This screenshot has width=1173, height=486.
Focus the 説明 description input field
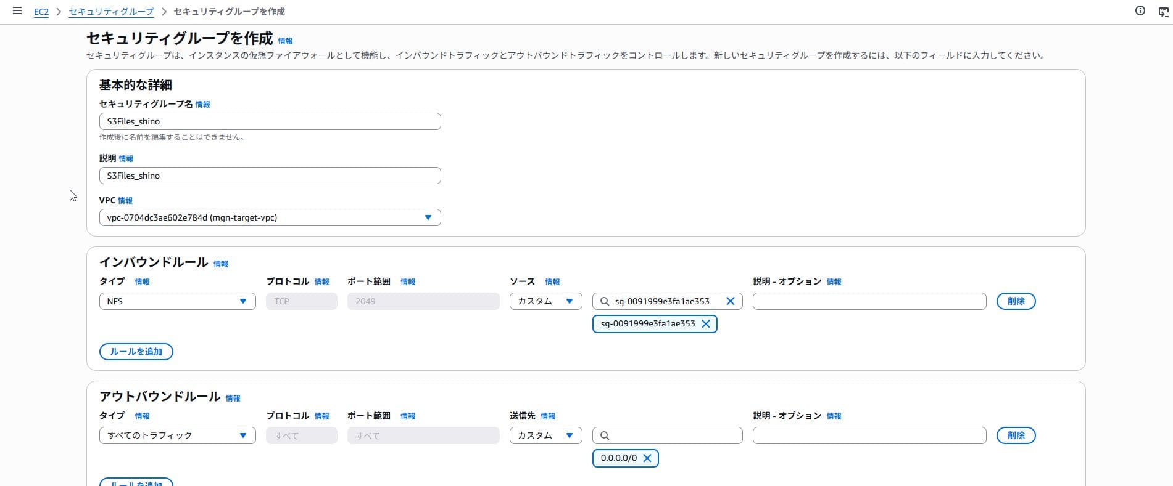coord(270,176)
